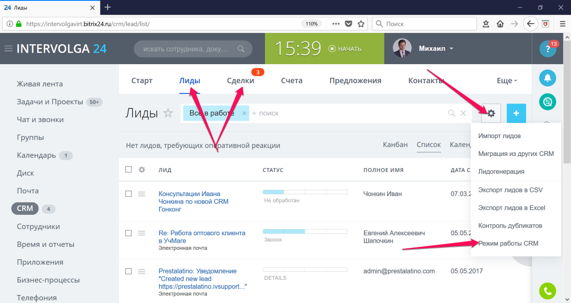Screen dimensions: 571x303
Task: Open a new browser tab with plus
Action: tap(108, 7)
